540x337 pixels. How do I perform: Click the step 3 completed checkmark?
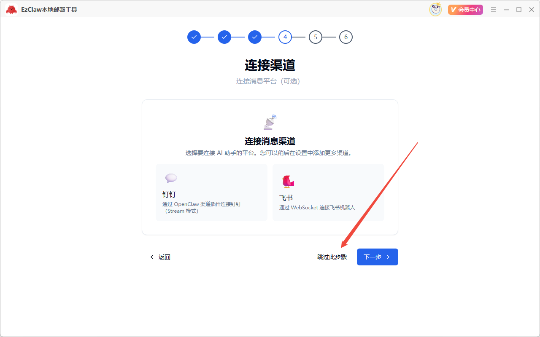tap(254, 37)
